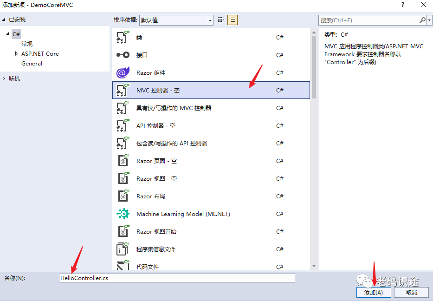
Task: Open dialog help question mark
Action: tap(403, 5)
